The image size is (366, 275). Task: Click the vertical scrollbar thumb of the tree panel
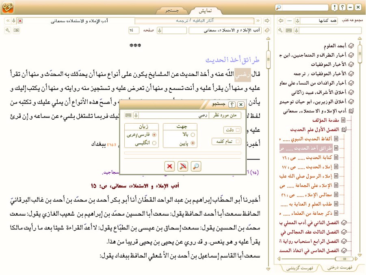coord(360,54)
